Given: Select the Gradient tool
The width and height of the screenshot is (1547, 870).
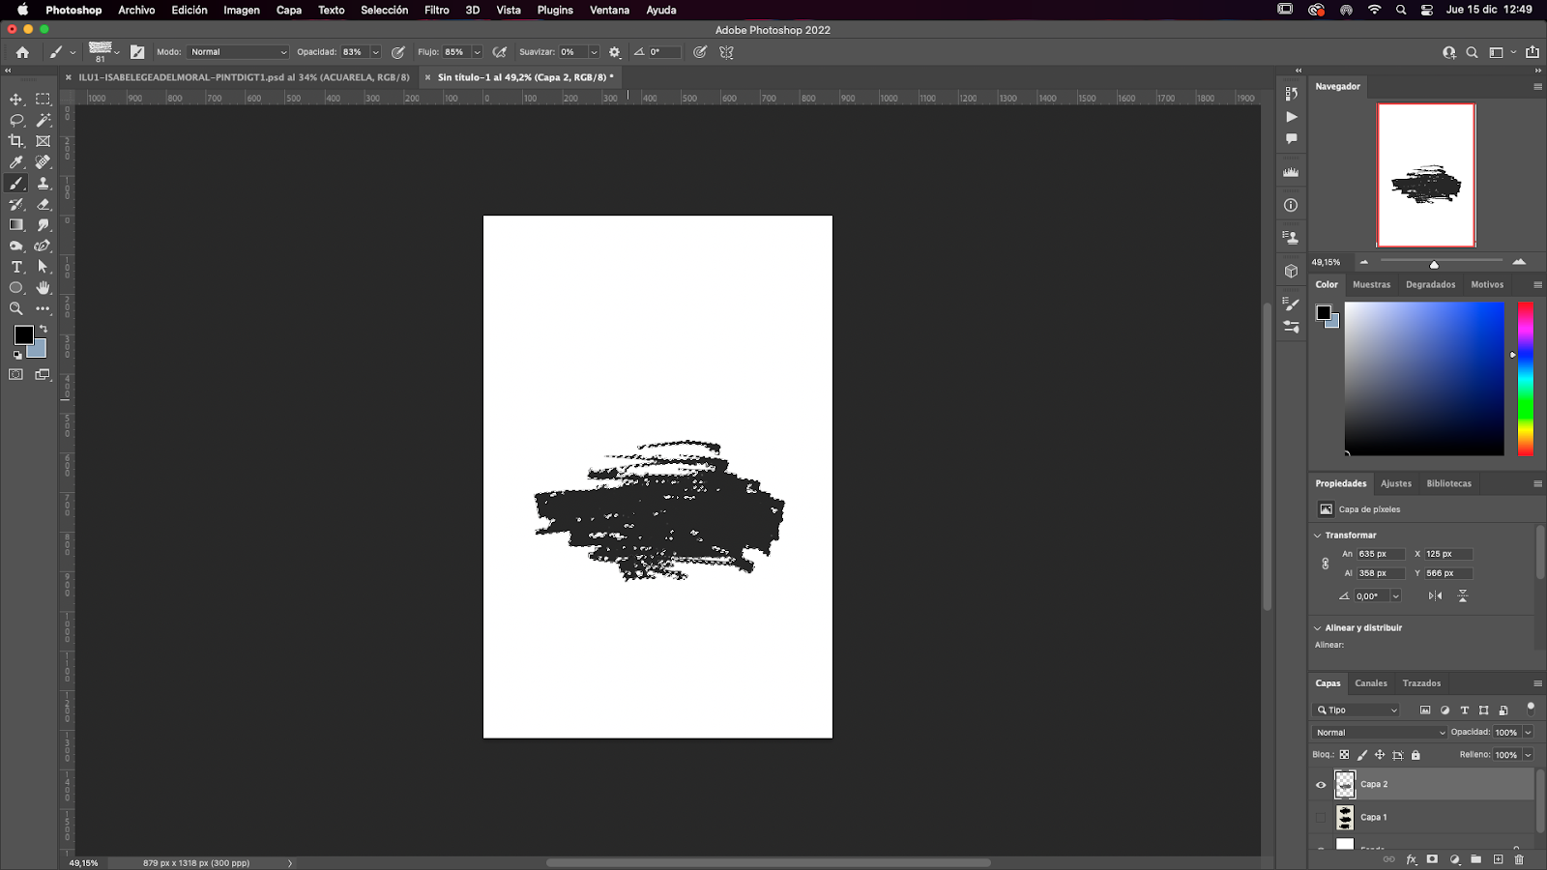Looking at the screenshot, I should click(16, 225).
